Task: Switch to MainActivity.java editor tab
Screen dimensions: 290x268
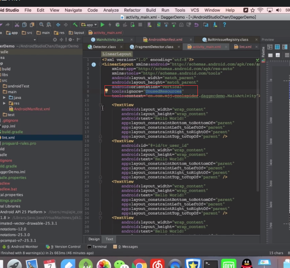Action: [x=110, y=40]
